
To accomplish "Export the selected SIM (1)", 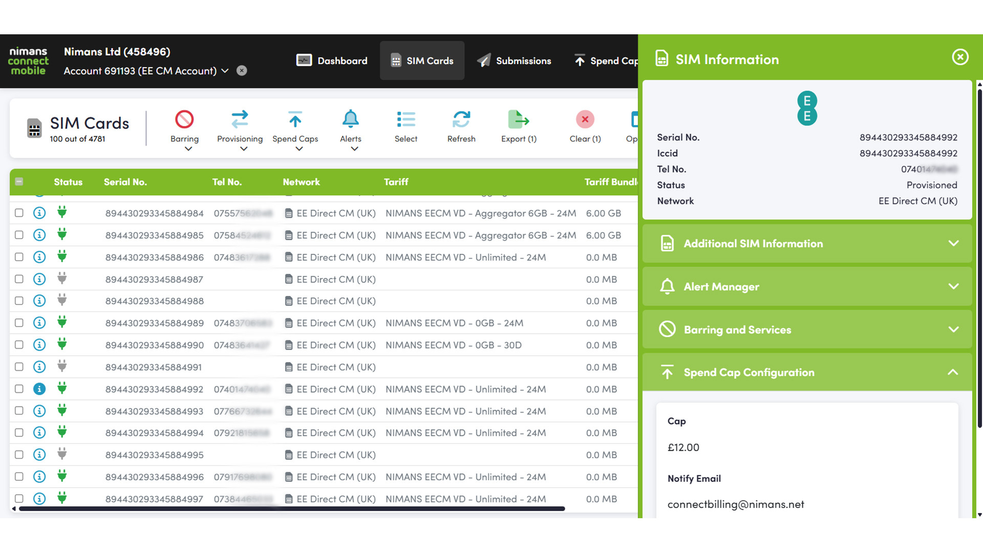I will (x=519, y=127).
